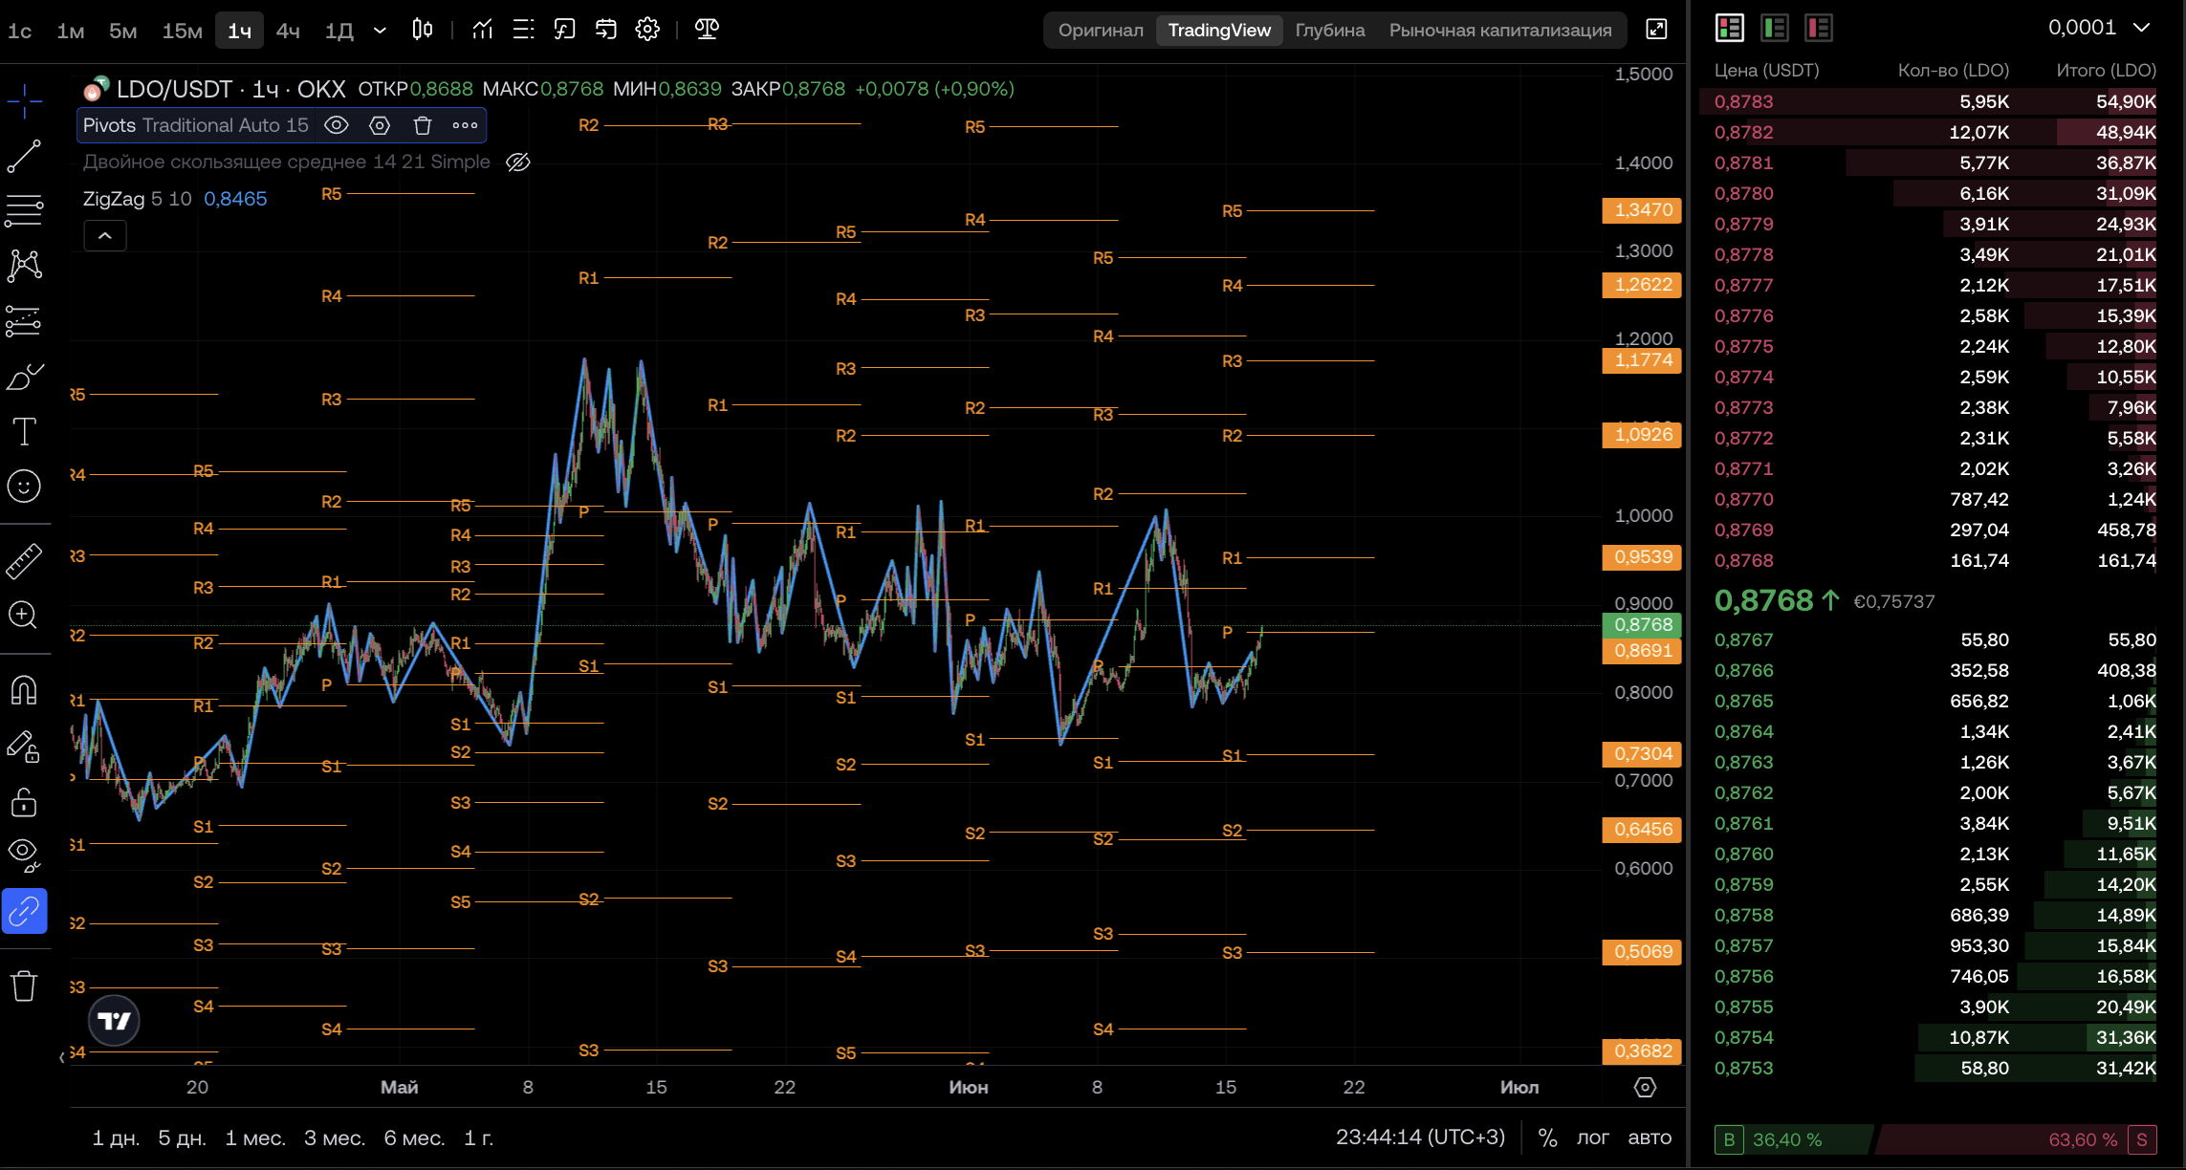Image resolution: width=2186 pixels, height=1170 pixels.
Task: Show the hidden double moving average indicator
Action: 517,162
